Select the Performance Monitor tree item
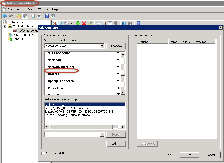224x163 pixels. click(x=28, y=31)
